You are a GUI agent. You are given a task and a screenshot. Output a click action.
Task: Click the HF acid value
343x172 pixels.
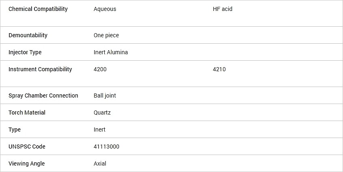(223, 9)
